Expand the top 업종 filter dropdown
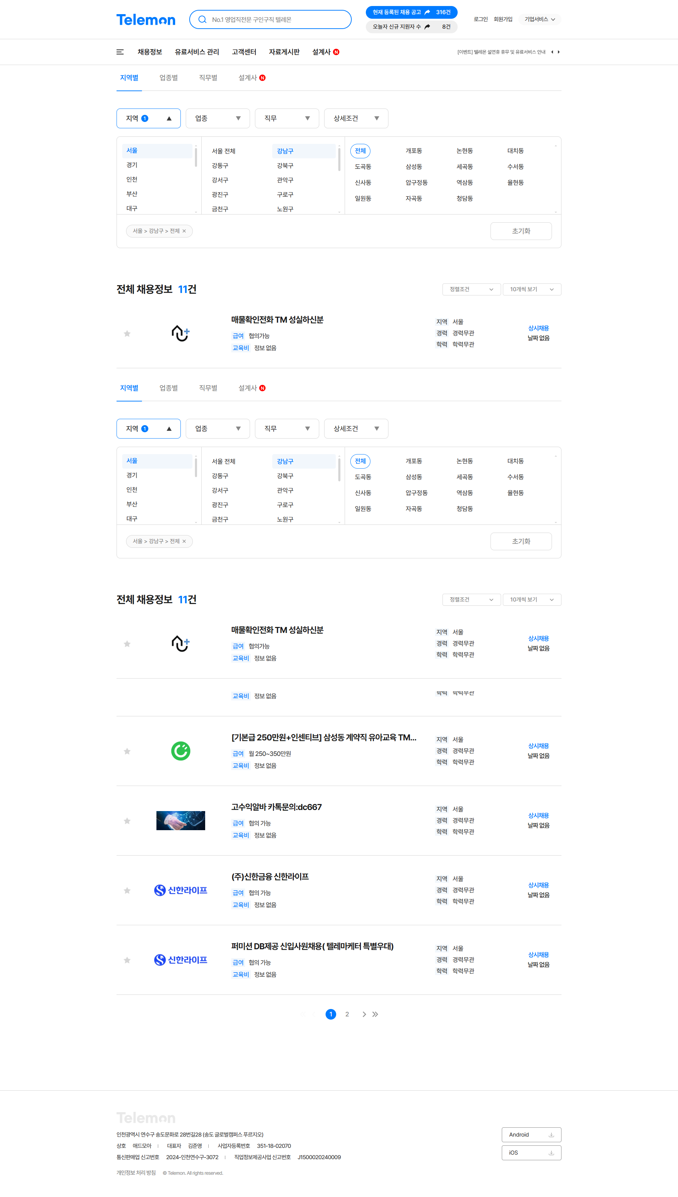678x1197 pixels. [x=218, y=118]
